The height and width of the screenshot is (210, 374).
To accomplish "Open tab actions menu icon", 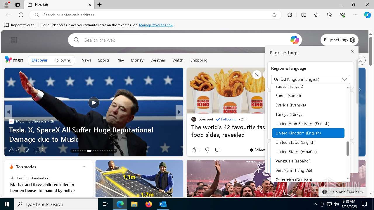I will click(18, 5).
